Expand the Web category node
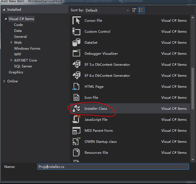This screenshot has height=184, width=196. pos(11,42)
